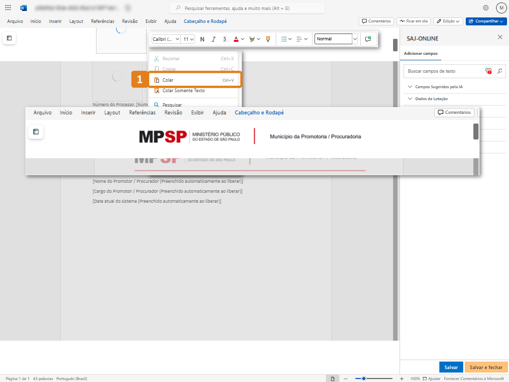Click the zoom in plus icon

click(402, 379)
